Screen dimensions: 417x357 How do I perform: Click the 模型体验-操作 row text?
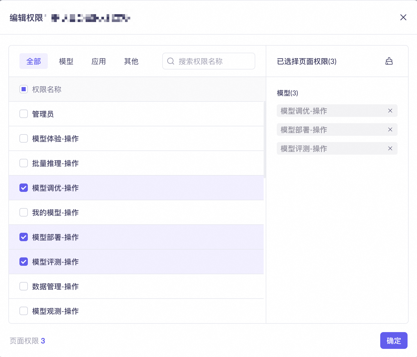(55, 139)
